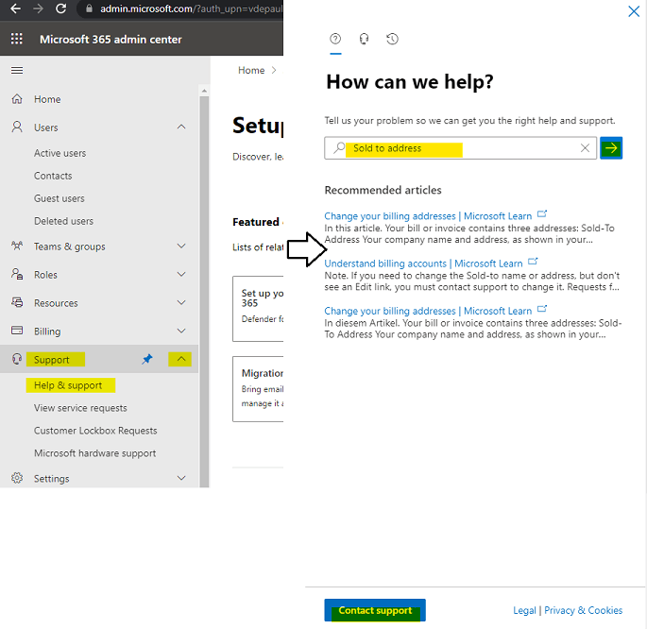The width and height of the screenshot is (647, 629).
Task: Open the history clock tab icon
Action: click(x=392, y=39)
